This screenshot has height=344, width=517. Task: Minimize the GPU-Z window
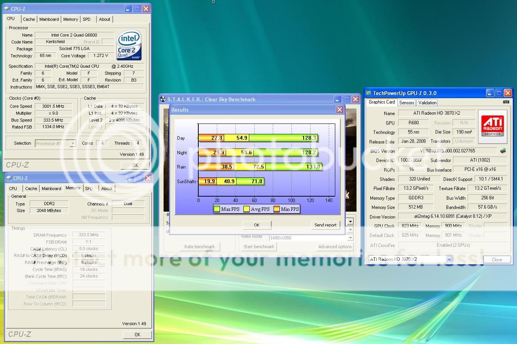click(x=490, y=93)
